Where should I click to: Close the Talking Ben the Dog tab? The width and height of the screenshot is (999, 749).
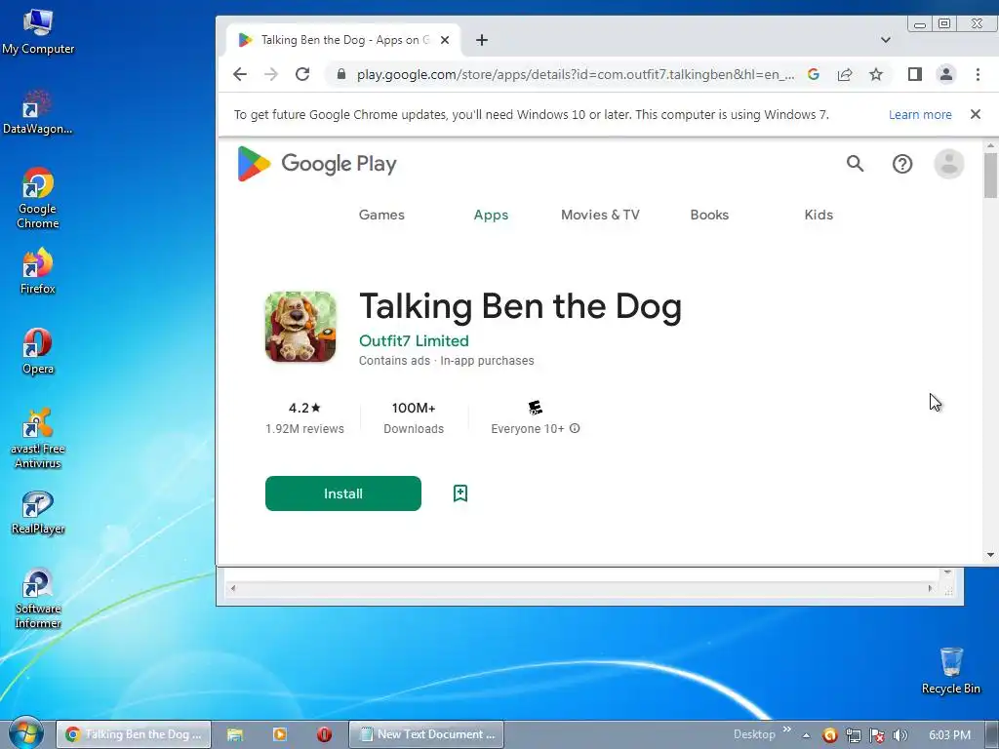coord(445,40)
